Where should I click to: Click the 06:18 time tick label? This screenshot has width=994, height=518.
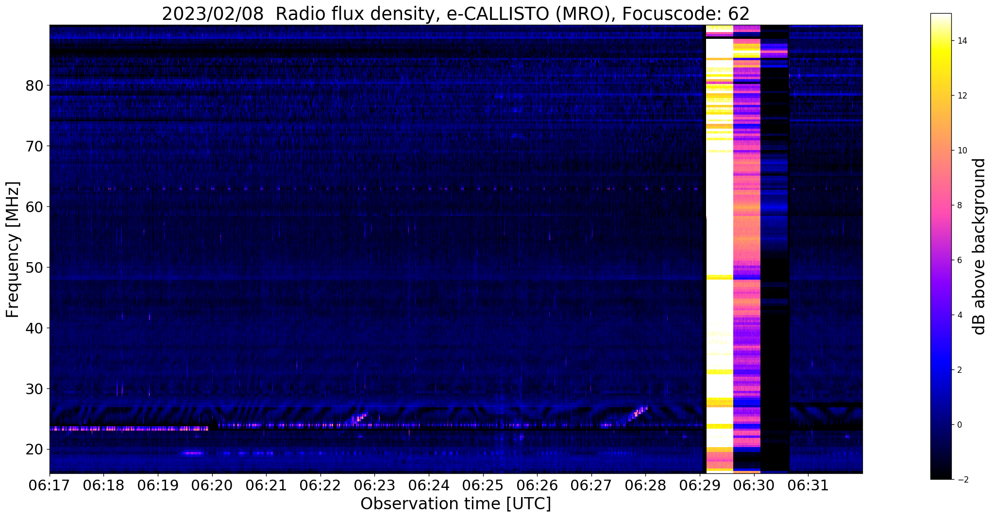[x=103, y=485]
